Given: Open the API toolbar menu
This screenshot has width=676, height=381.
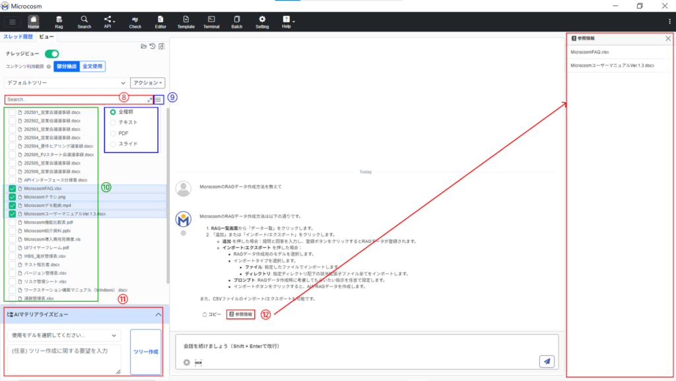Looking at the screenshot, I should (x=108, y=22).
